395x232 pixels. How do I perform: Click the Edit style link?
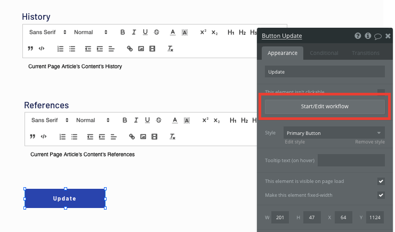point(295,142)
